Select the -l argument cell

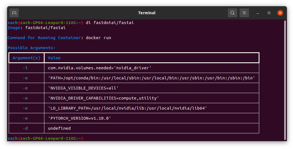coord(26,68)
